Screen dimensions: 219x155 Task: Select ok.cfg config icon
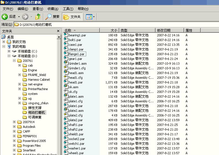pos(66,92)
